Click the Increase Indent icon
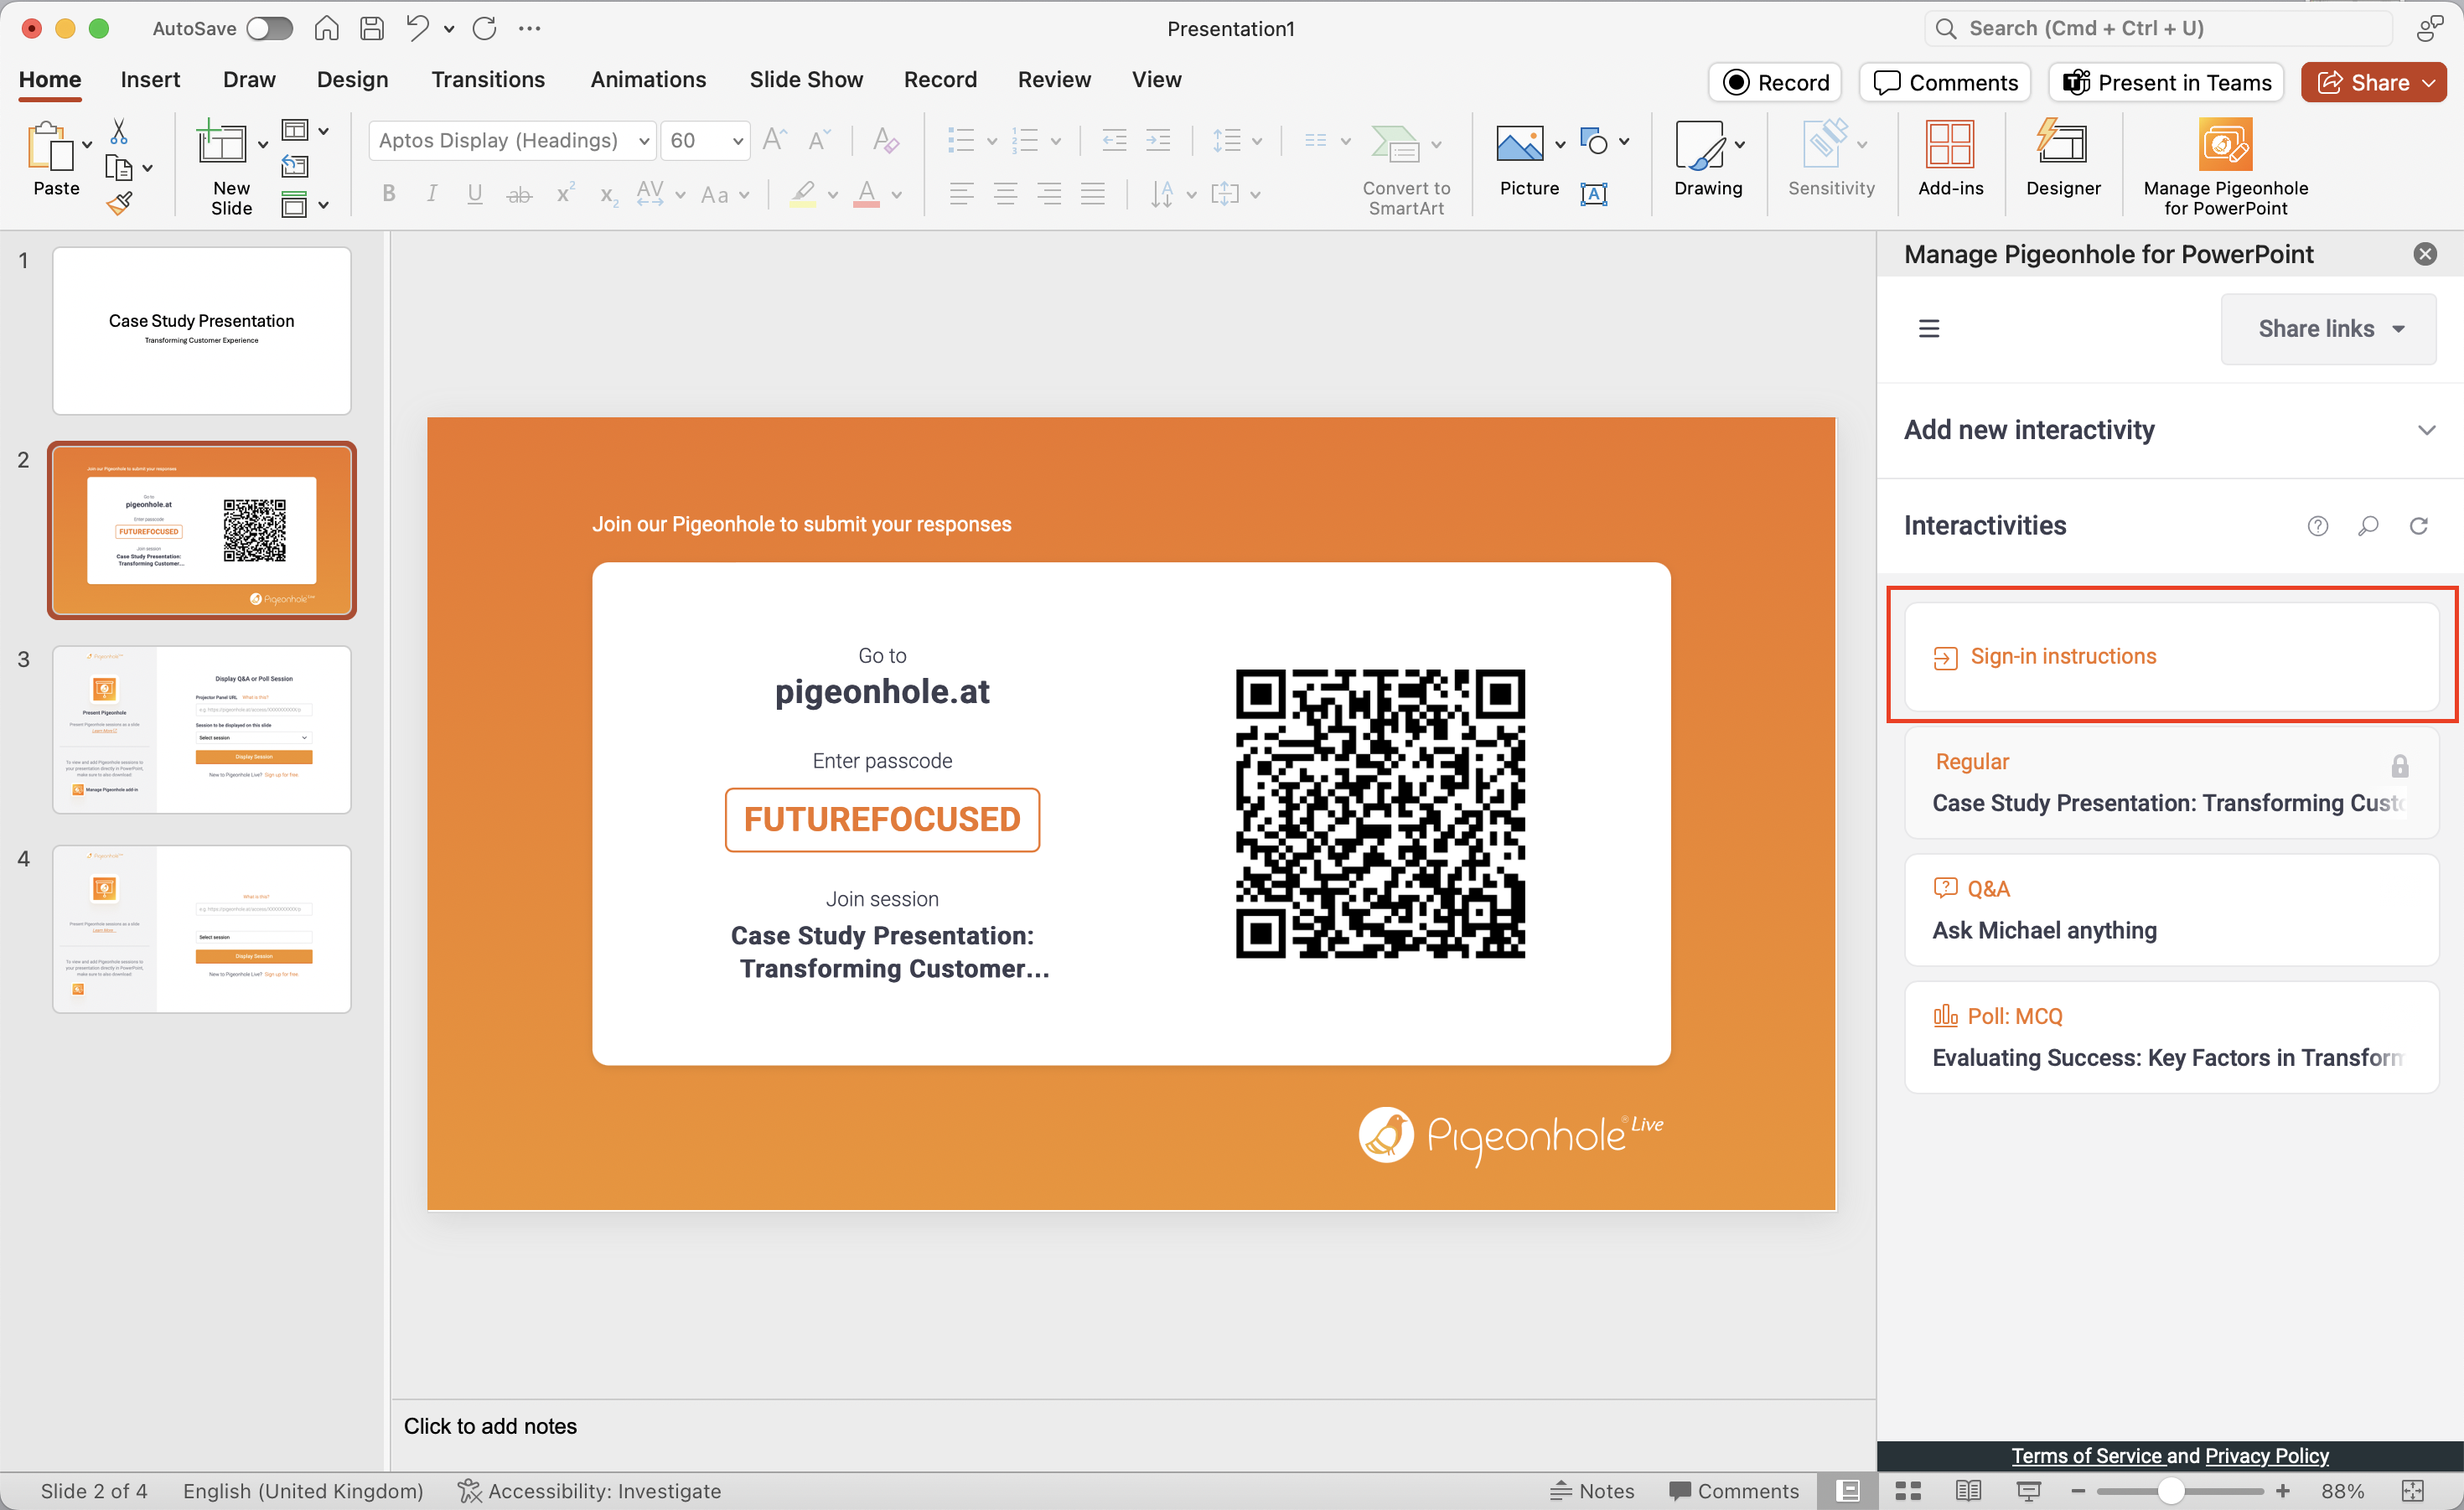Viewport: 2464px width, 1510px height. coord(1158,140)
